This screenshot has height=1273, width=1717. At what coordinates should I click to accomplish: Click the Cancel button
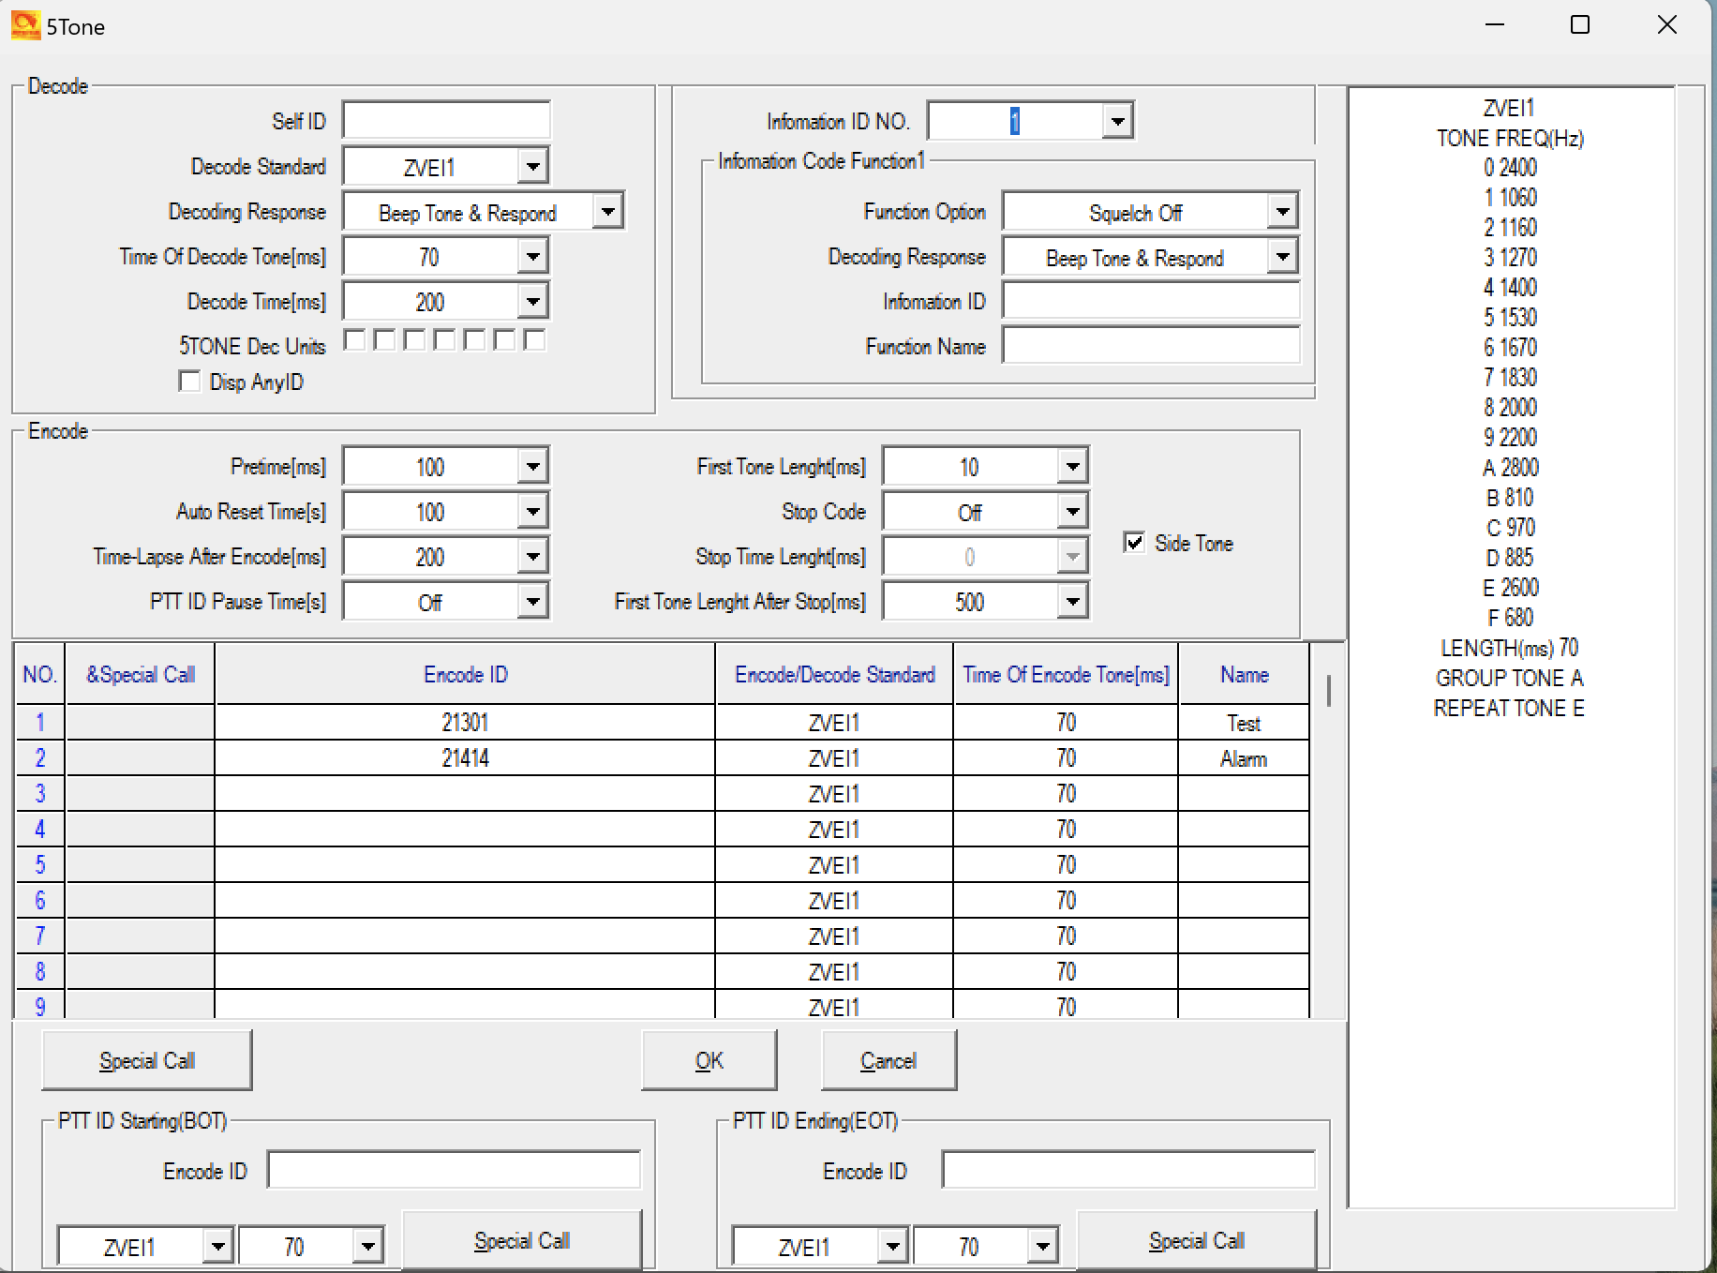pos(888,1060)
